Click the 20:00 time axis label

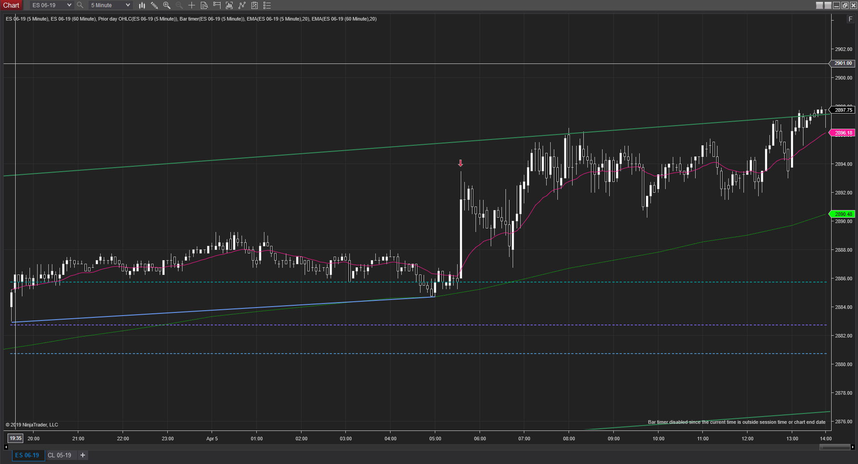(x=34, y=439)
